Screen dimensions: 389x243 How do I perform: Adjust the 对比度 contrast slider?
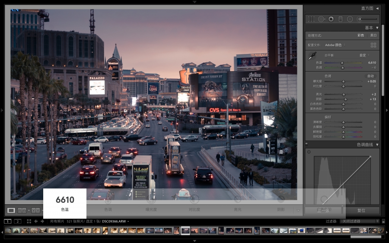343,86
